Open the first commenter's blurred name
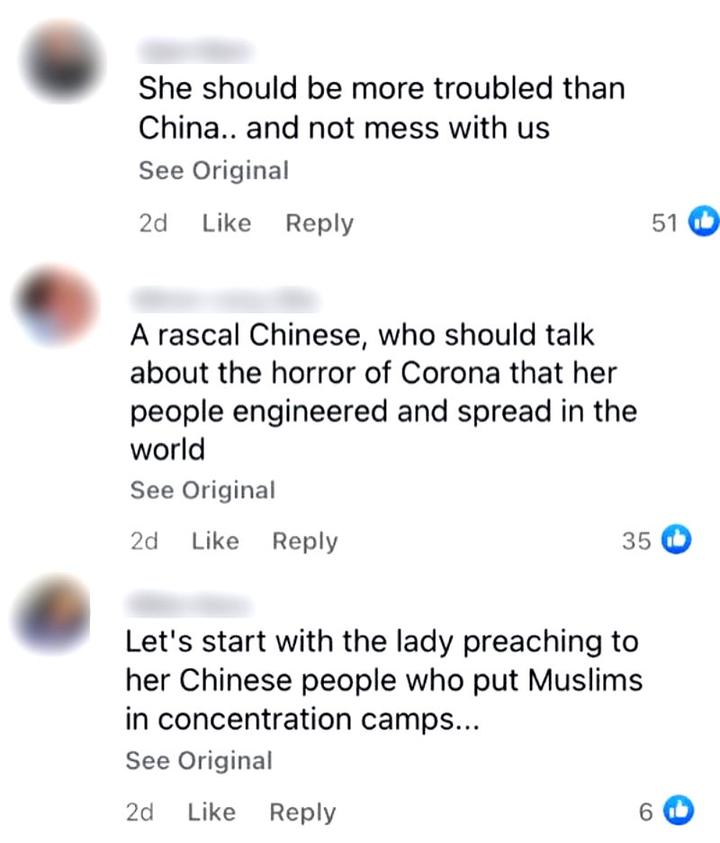 pos(195,51)
